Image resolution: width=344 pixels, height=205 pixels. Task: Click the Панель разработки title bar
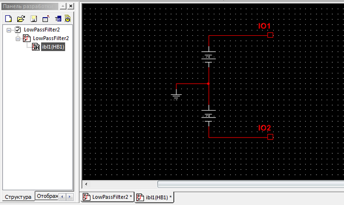tap(30, 6)
